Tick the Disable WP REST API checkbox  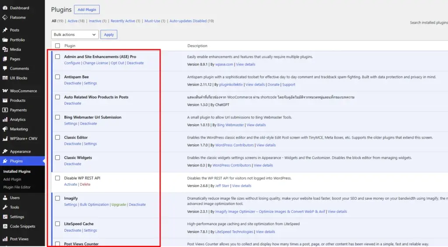(57, 178)
